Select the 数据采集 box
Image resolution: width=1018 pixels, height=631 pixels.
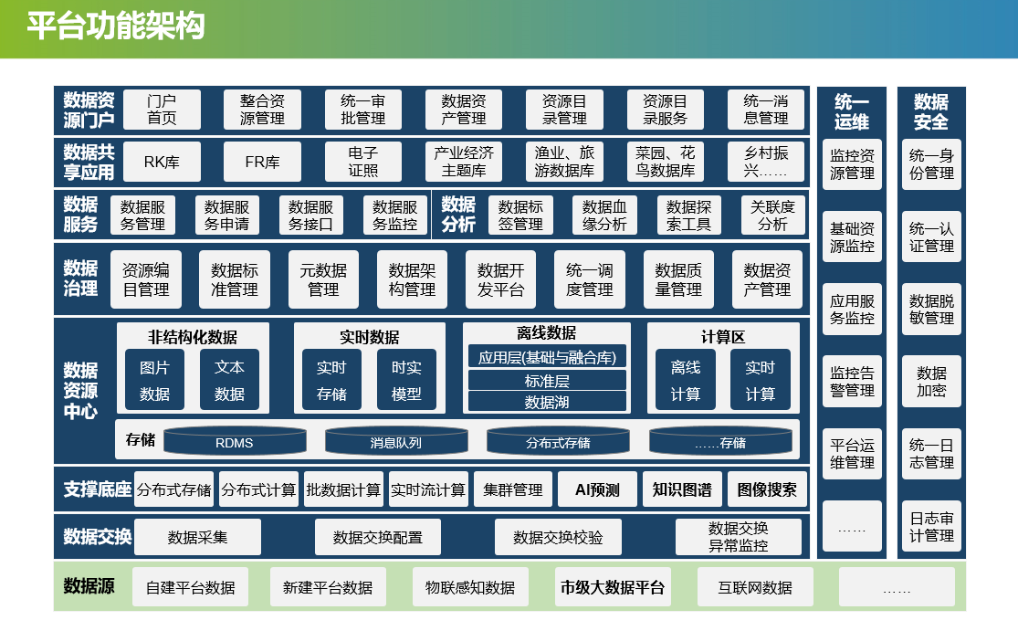click(x=197, y=537)
